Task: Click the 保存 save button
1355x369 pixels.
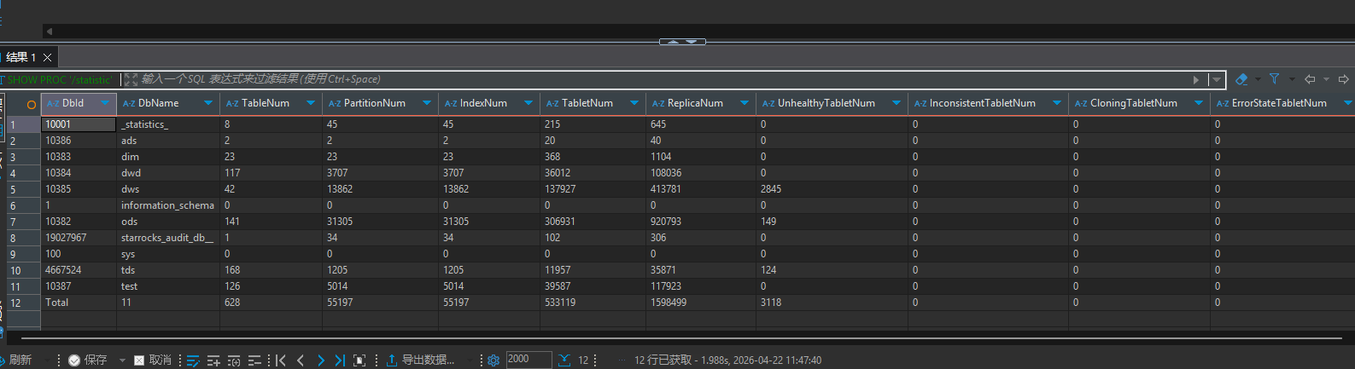Action: [88, 360]
